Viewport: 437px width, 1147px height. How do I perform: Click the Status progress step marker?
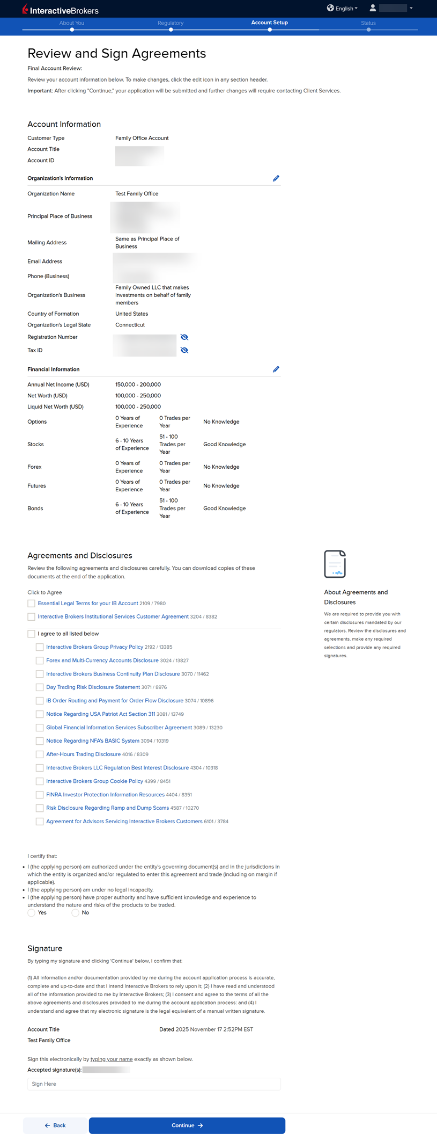(x=368, y=30)
